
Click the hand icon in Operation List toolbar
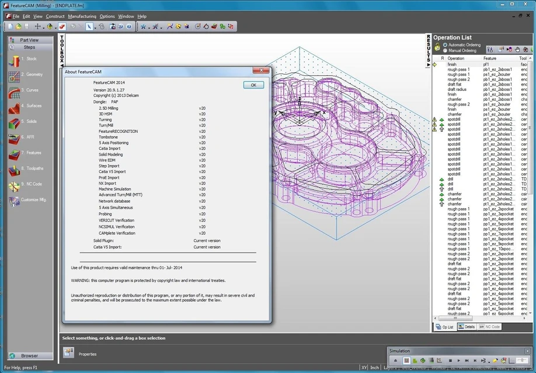pos(517,50)
